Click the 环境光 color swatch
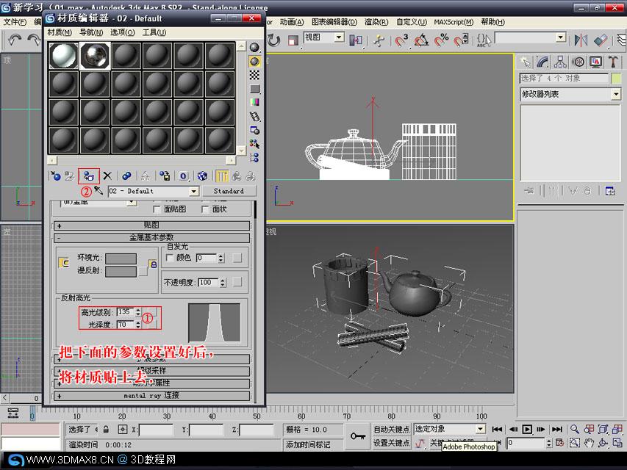 [121, 258]
